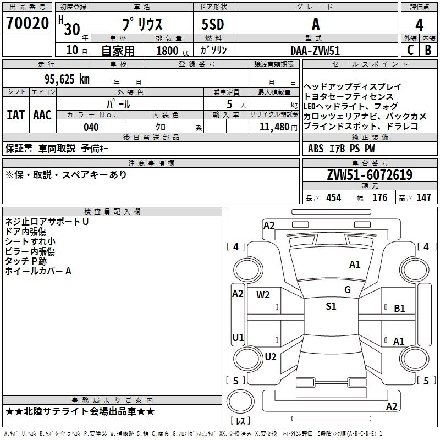The width and height of the screenshot is (440, 440).
Task: Click the color number 040 field
Action: coord(91,127)
